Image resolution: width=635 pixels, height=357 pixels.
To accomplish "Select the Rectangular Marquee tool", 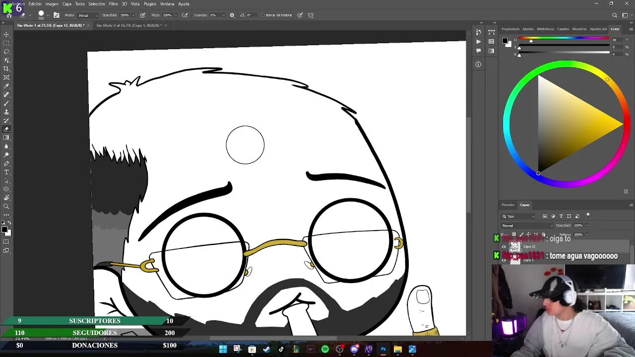I will click(x=6, y=43).
